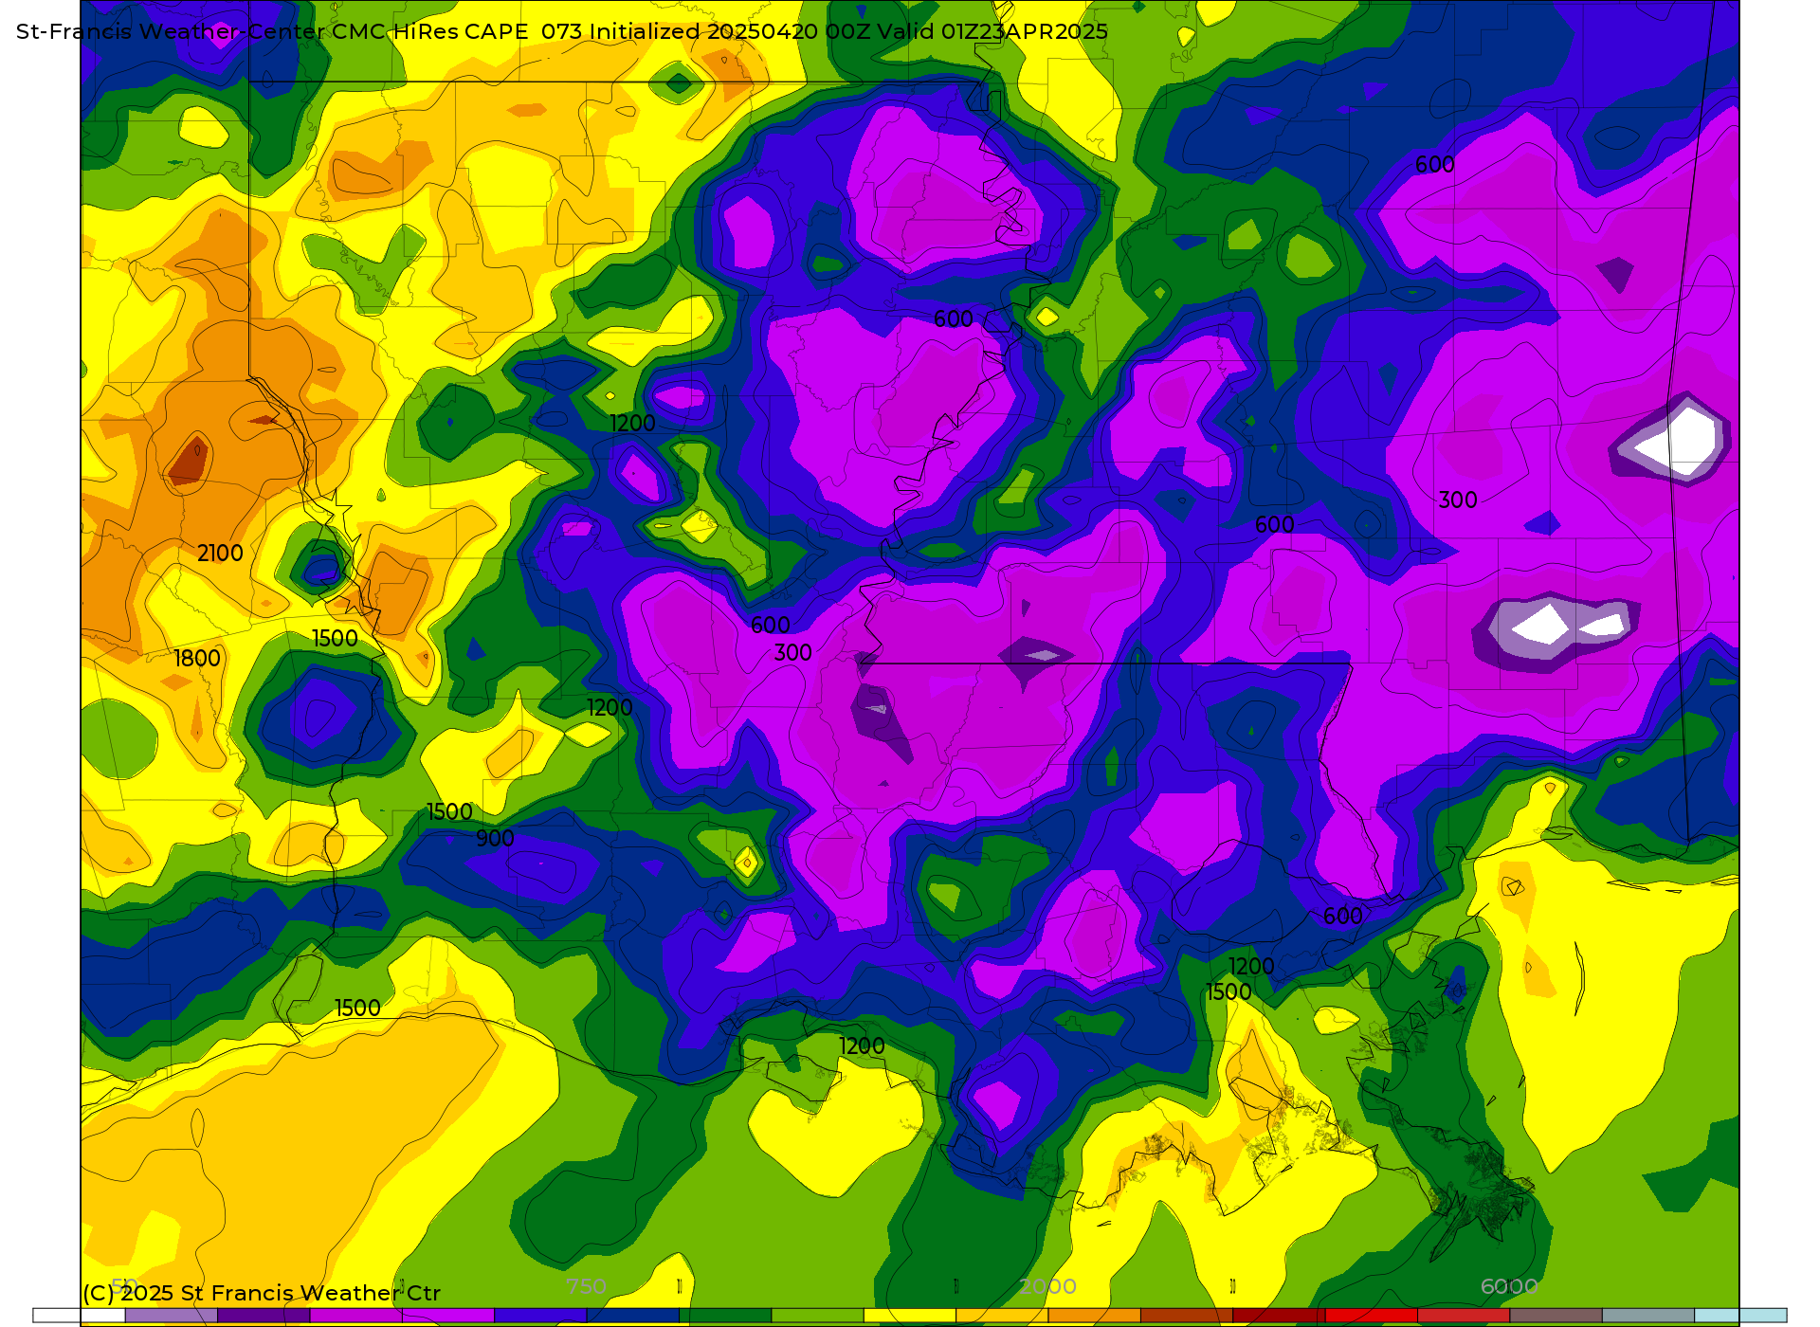Click the 750 colorbar scale label
The image size is (1820, 1327).
tap(586, 1286)
